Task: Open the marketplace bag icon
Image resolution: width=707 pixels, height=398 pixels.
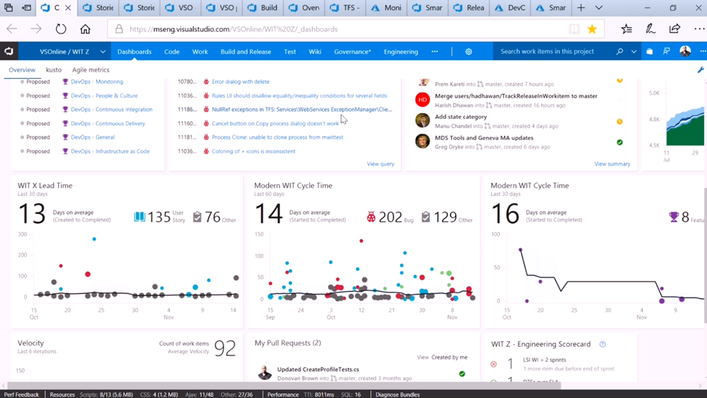Action: pos(649,52)
